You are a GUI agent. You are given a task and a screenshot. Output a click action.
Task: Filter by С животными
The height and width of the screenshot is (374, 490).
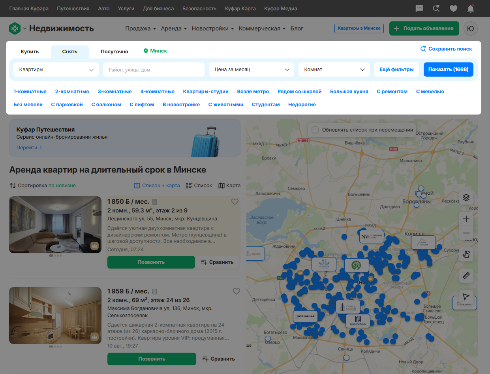(x=226, y=105)
